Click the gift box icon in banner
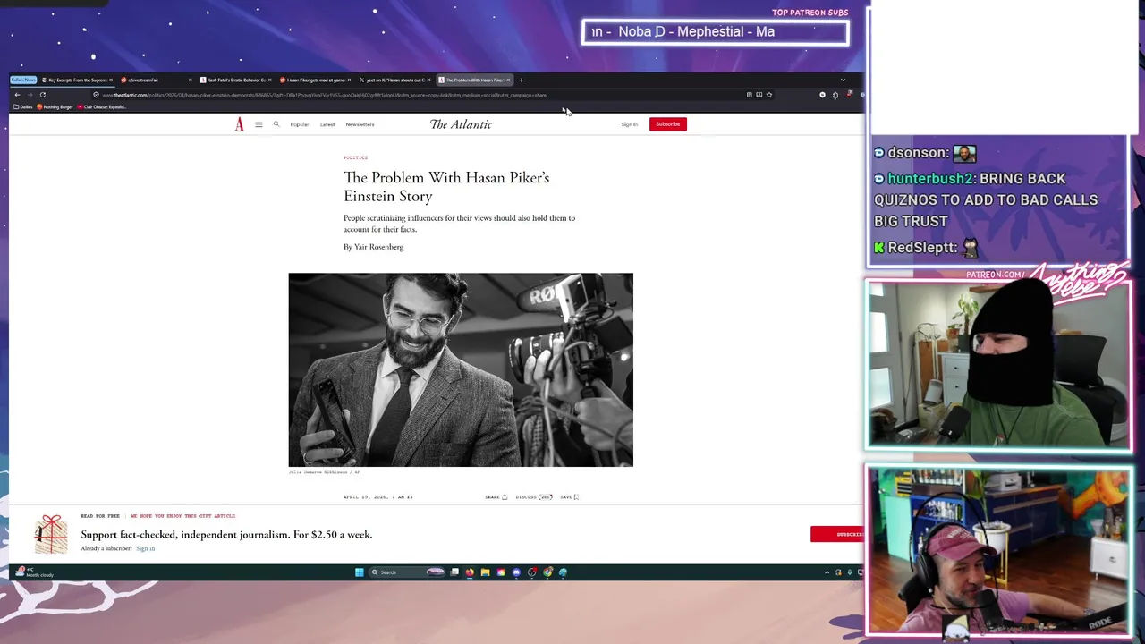 click(x=51, y=534)
